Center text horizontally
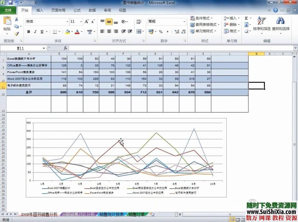The image size is (298, 222). point(109,31)
